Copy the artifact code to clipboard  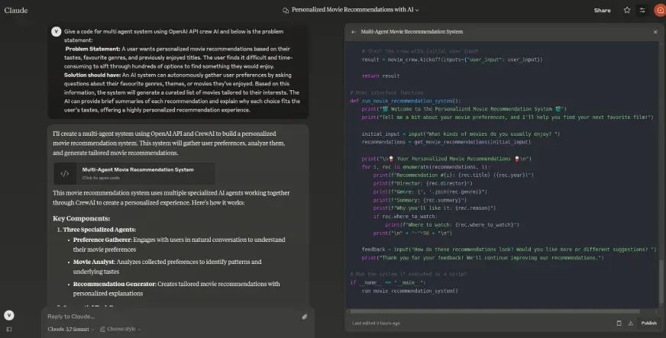click(619, 323)
